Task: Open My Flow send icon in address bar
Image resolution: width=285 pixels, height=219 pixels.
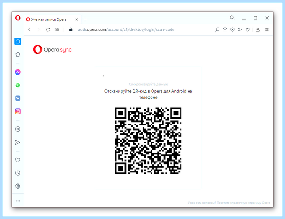Action: [240, 29]
